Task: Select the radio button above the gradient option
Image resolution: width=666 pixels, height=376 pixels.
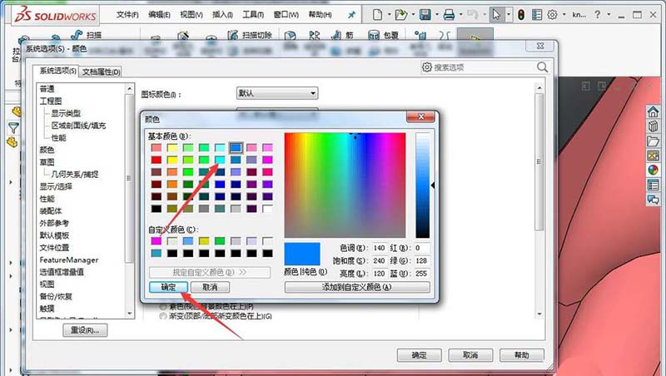Action: pos(162,306)
